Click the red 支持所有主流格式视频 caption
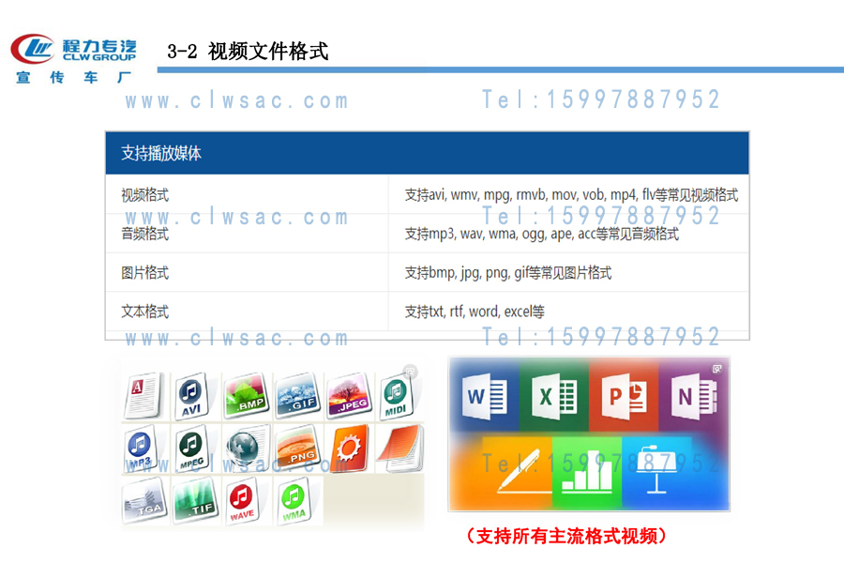Viewport: 844px width, 563px height. (566, 537)
